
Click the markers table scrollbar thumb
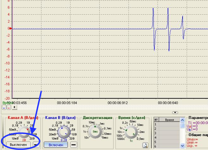pyautogui.click(x=183, y=126)
